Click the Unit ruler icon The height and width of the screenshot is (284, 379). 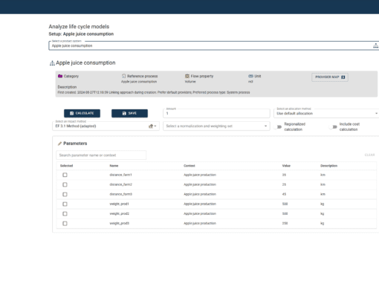coord(250,76)
